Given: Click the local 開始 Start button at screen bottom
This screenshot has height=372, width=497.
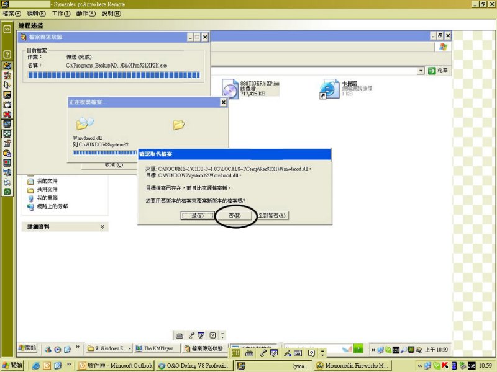Looking at the screenshot, I should 12,365.
